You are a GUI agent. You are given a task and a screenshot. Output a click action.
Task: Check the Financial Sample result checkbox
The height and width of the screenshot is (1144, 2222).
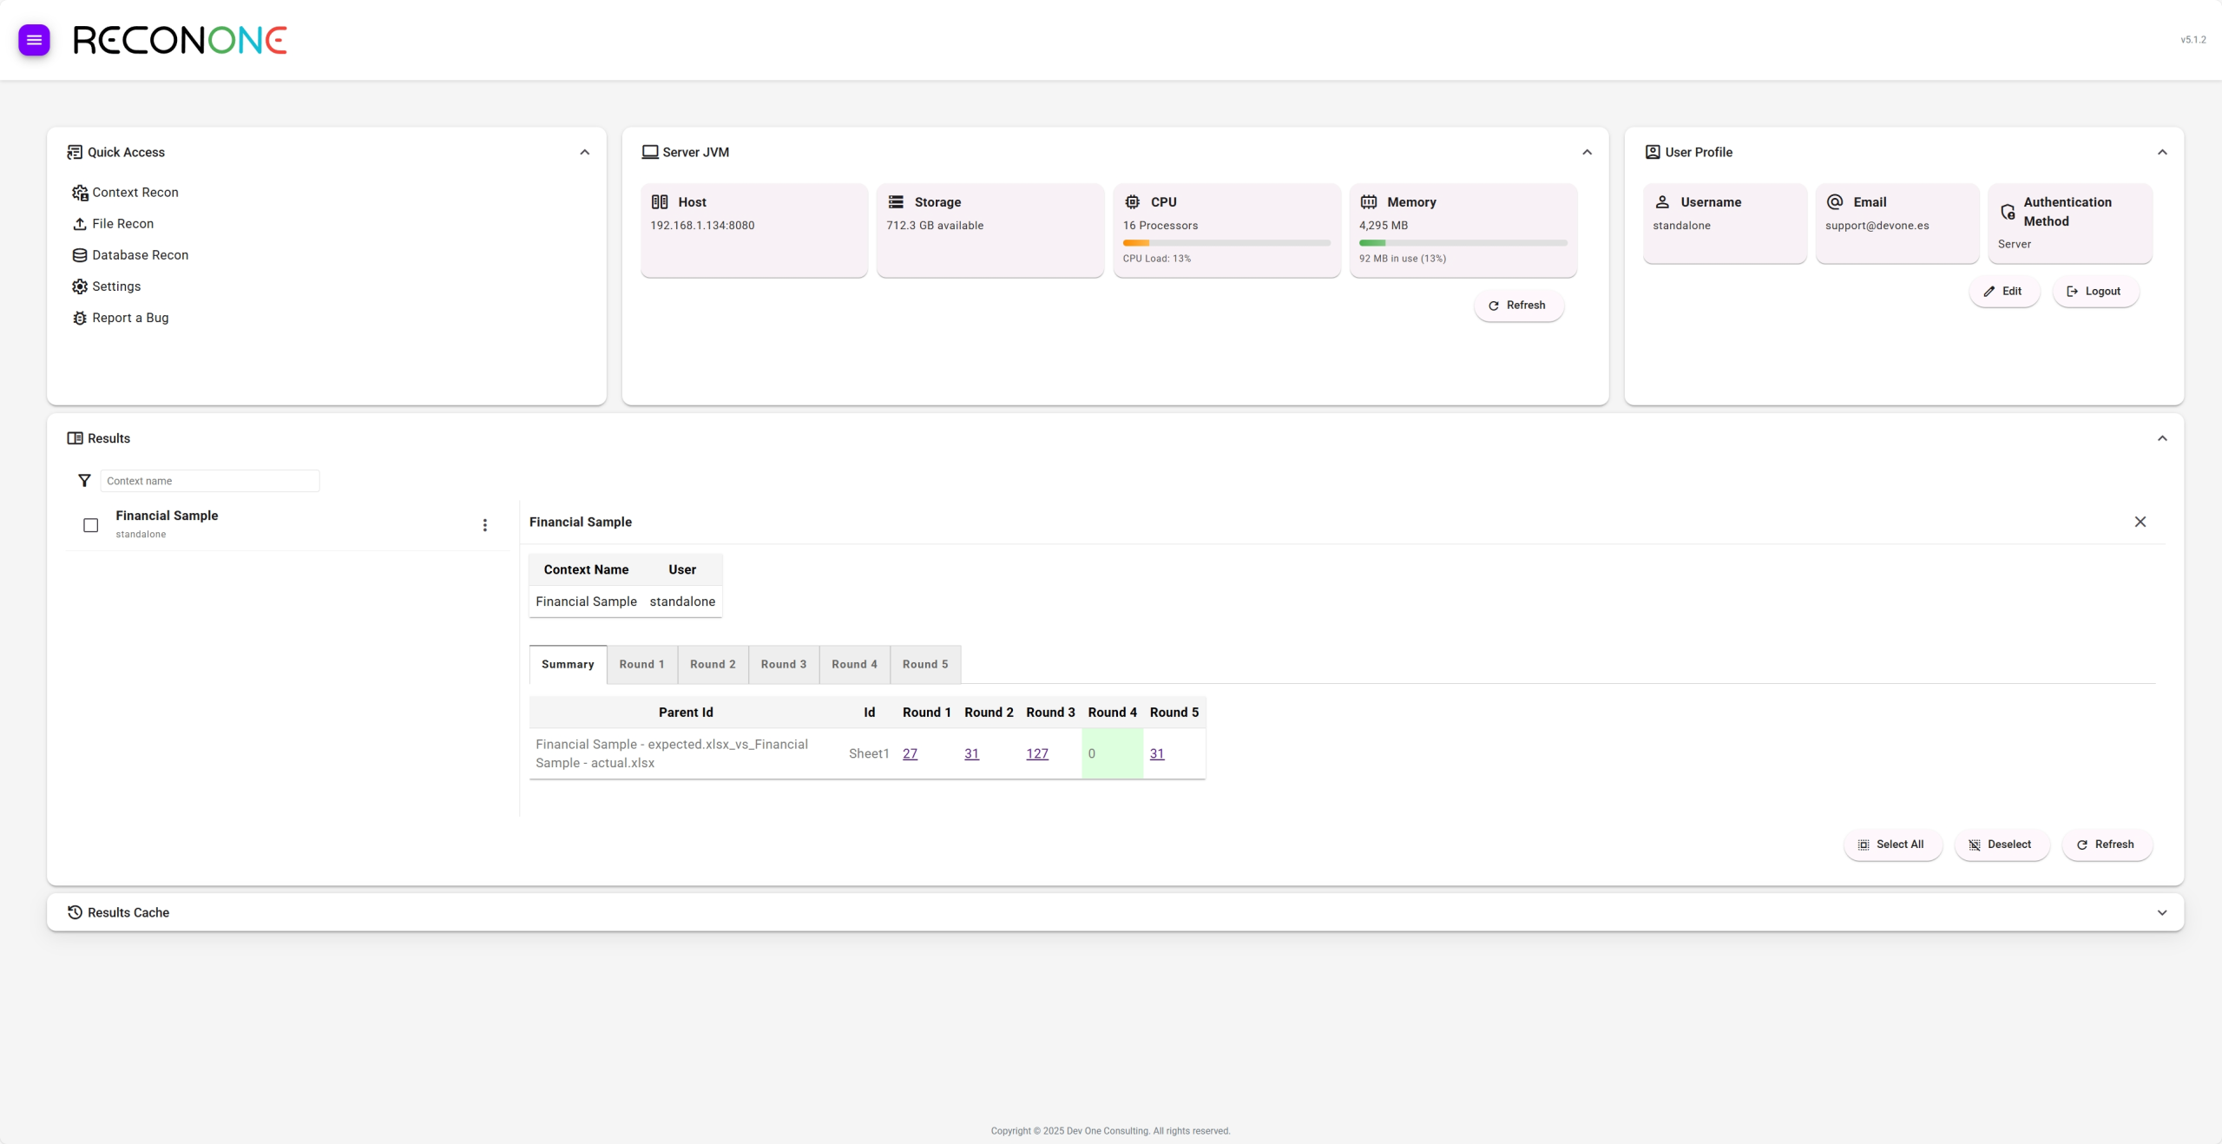click(90, 525)
